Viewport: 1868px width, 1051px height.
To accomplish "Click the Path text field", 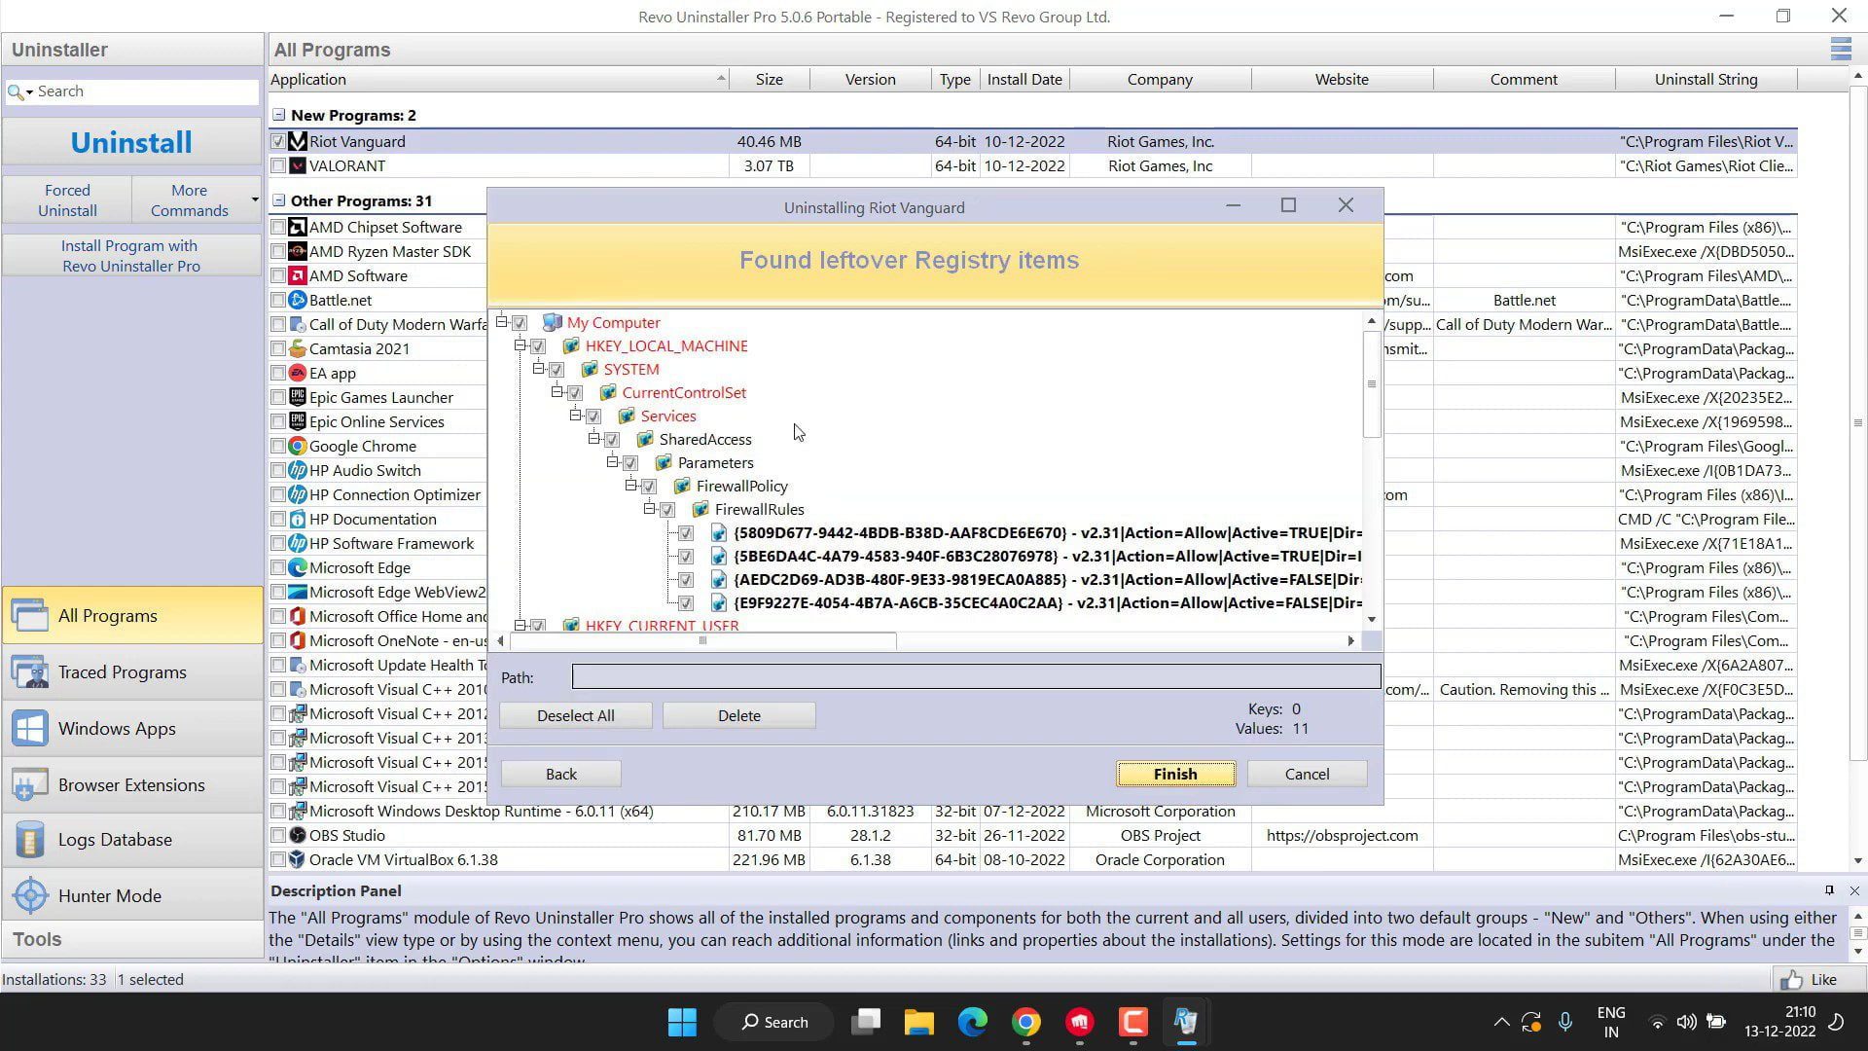I will click(x=976, y=677).
